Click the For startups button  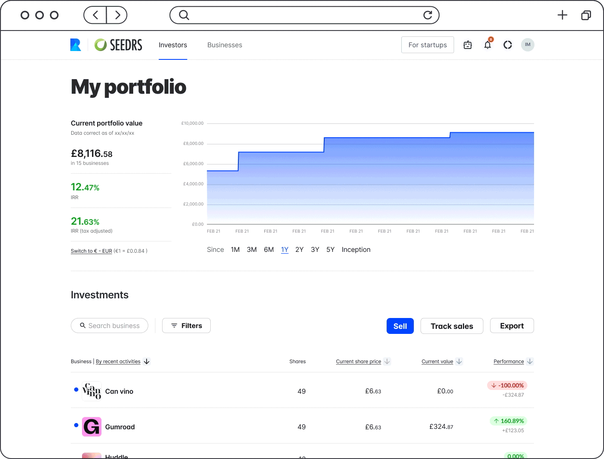click(428, 45)
